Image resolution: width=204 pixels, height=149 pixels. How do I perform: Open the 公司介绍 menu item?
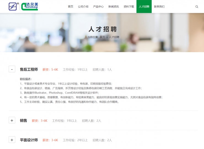(83, 7)
